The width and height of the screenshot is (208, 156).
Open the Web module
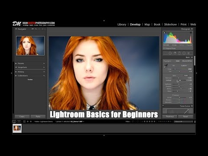193,24
